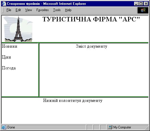Open the Новини link
Image resolution: width=150 pixels, height=131 pixels.
coord(10,46)
